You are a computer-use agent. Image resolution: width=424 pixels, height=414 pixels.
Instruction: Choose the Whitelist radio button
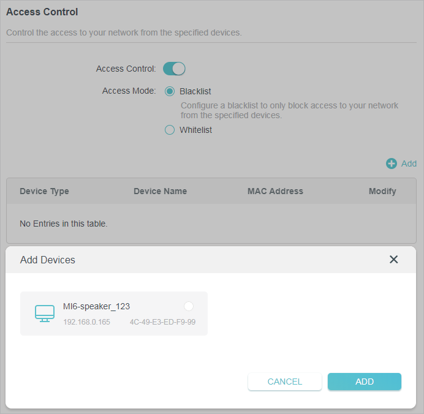(x=170, y=130)
